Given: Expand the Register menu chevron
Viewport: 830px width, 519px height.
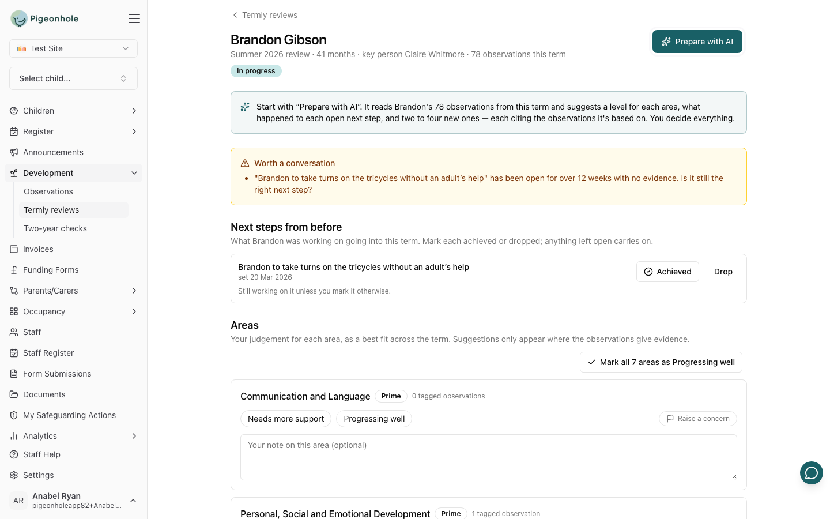Looking at the screenshot, I should [134, 131].
